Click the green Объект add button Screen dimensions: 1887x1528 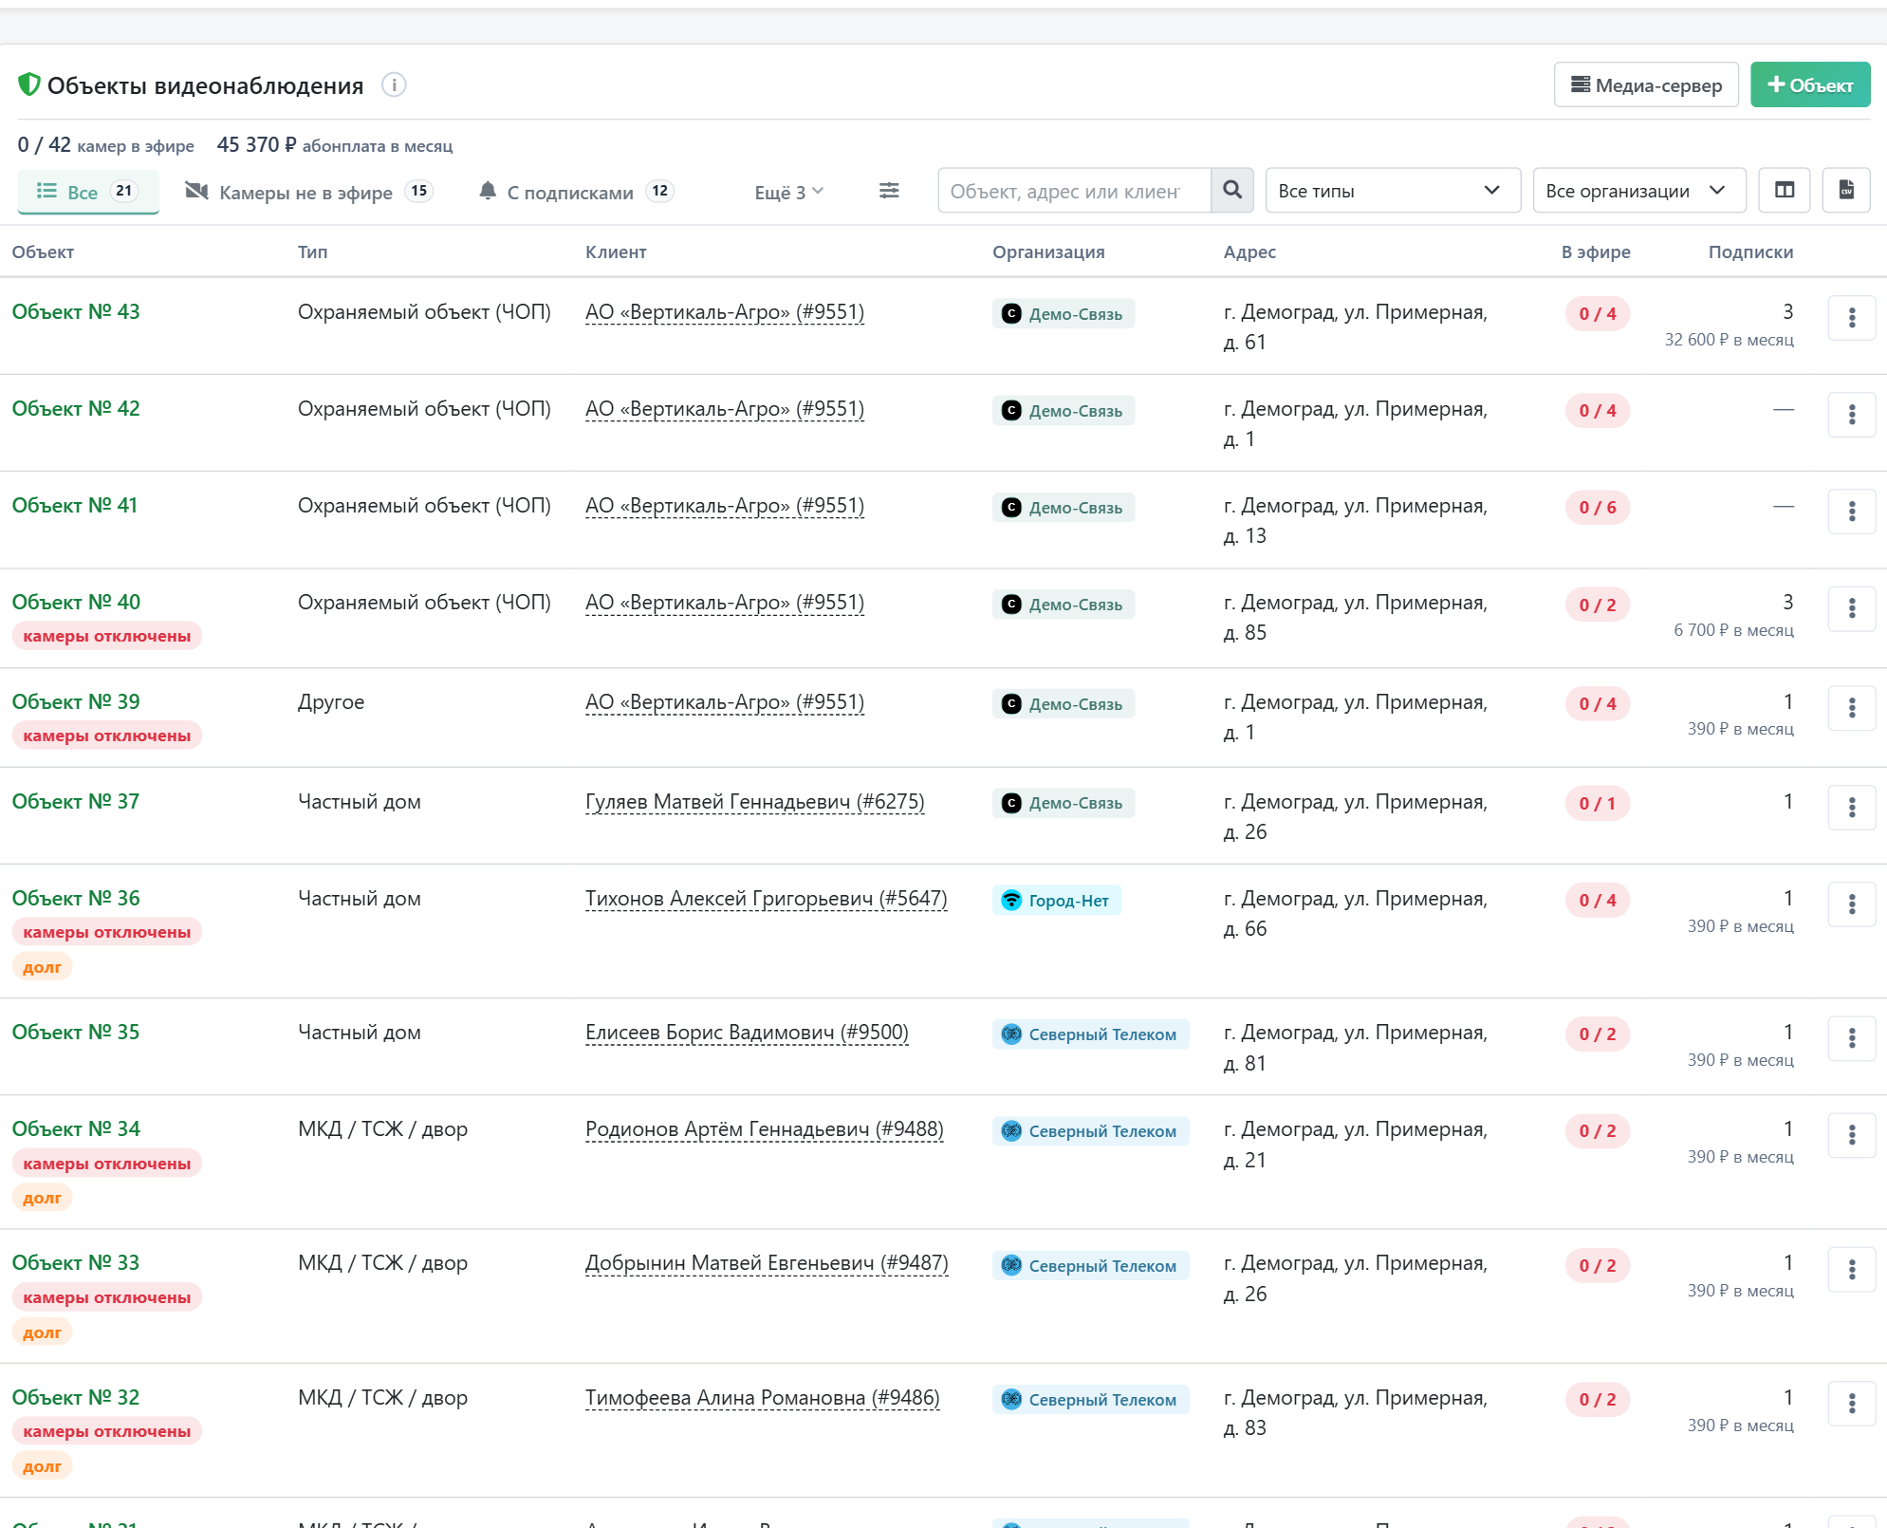(1810, 85)
